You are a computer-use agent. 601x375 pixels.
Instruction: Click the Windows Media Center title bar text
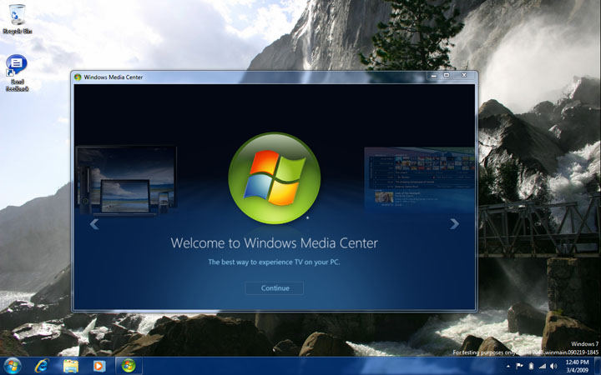[x=114, y=77]
